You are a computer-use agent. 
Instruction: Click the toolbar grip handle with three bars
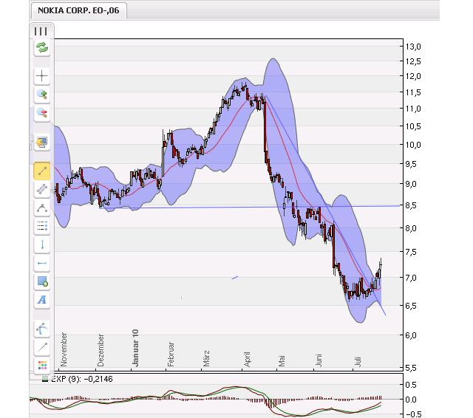pos(41,31)
